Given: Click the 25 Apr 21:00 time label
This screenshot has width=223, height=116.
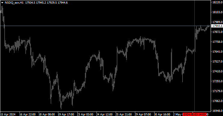Looking at the screenshot, I should pos(124,114).
